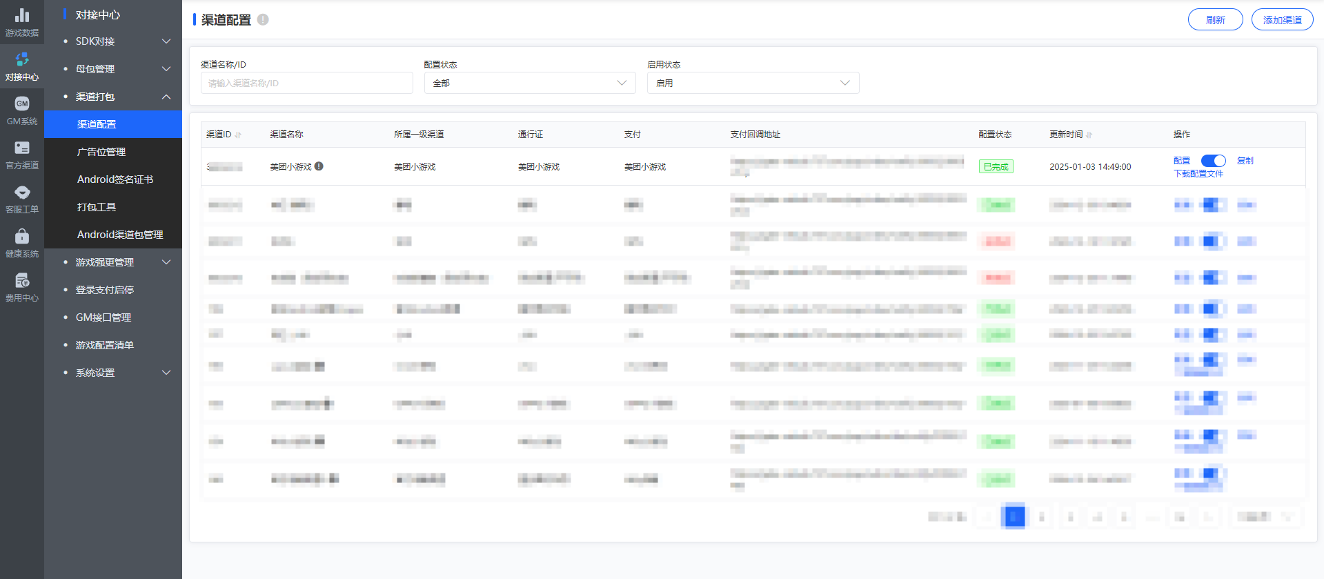Focus the 渠道名称/ID search input
The width and height of the screenshot is (1324, 579).
tap(307, 83)
